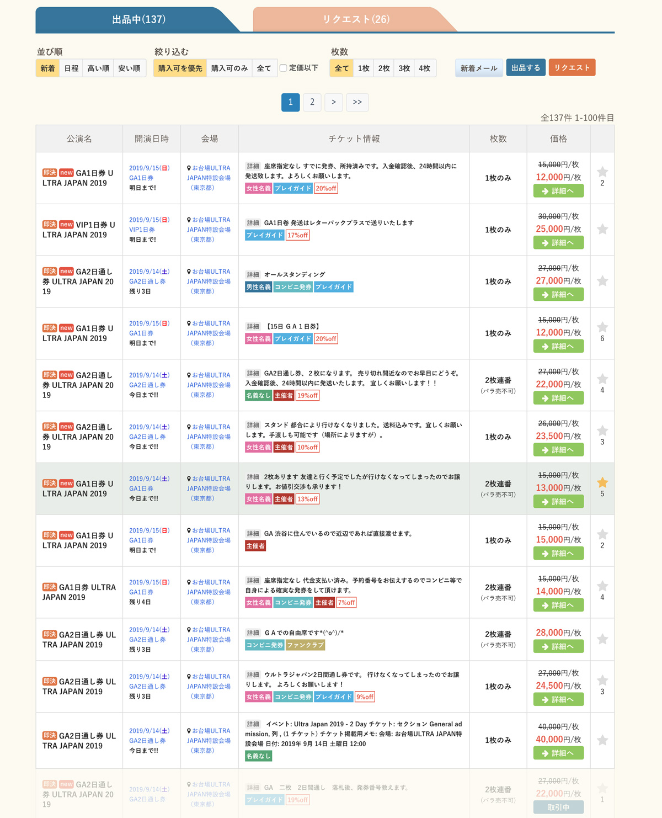The width and height of the screenshot is (662, 818).
Task: Open VIP1日券 date link 2019/9/15
Action: click(149, 220)
